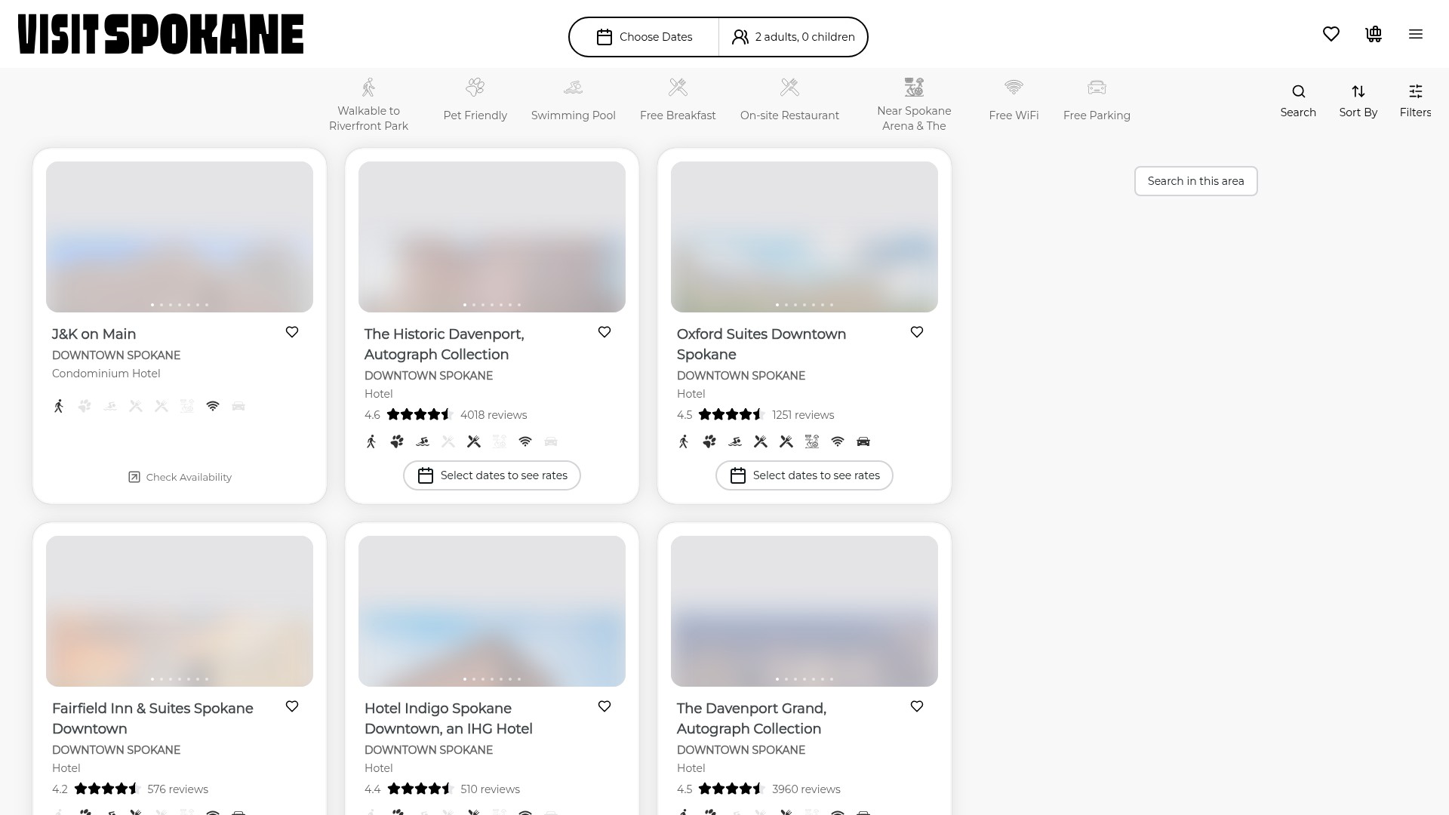Click 4018 reviews on Historic Davenport
The height and width of the screenshot is (815, 1449).
click(494, 415)
